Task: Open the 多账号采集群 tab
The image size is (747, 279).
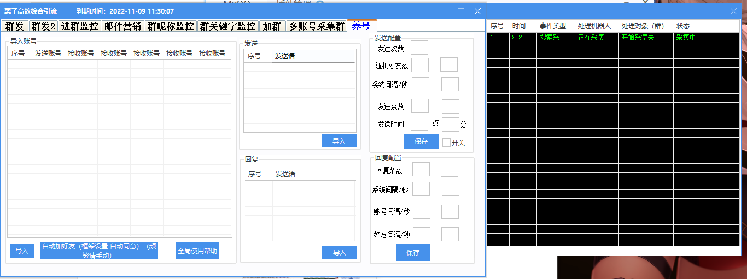Action: click(x=317, y=26)
